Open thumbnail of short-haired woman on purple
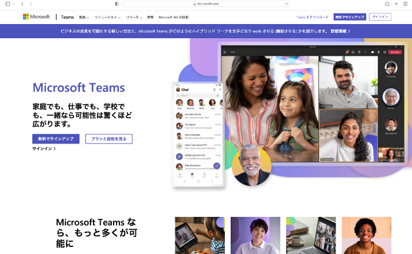Viewport: 412px width, 254px height. point(255,235)
